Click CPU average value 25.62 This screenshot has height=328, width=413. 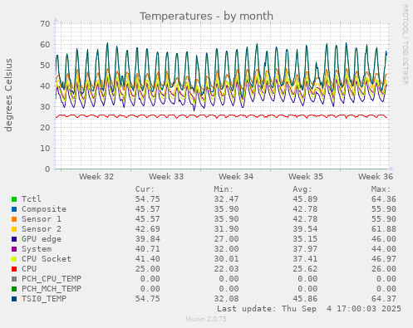[x=305, y=269]
